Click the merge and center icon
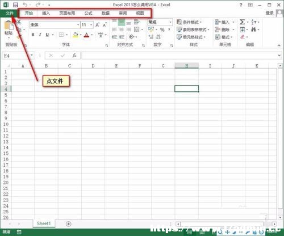The width and height of the screenshot is (284, 236). (137, 29)
